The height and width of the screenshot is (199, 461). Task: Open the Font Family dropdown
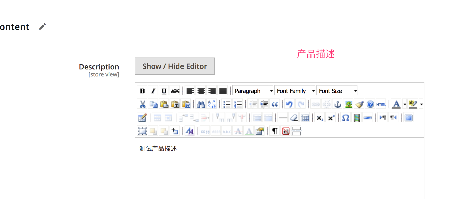295,91
